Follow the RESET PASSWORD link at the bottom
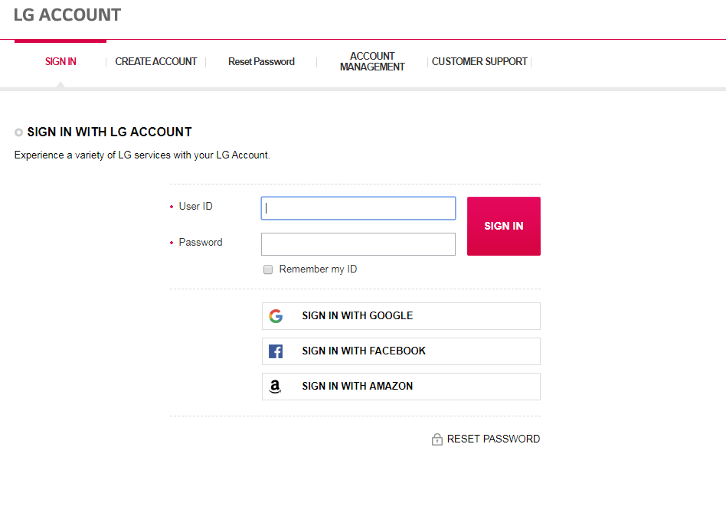This screenshot has width=726, height=506. coord(493,439)
